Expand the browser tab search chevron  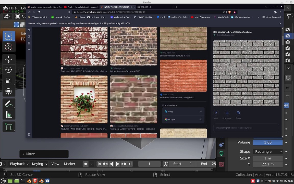266,7
